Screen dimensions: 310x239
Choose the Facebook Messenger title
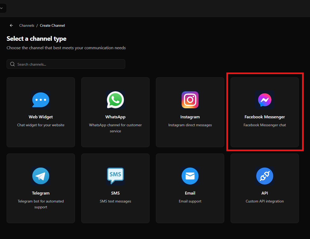265,117
